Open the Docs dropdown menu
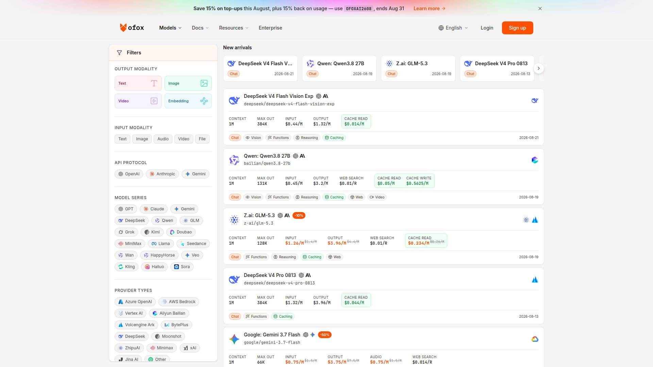Image resolution: width=653 pixels, height=367 pixels. click(200, 28)
